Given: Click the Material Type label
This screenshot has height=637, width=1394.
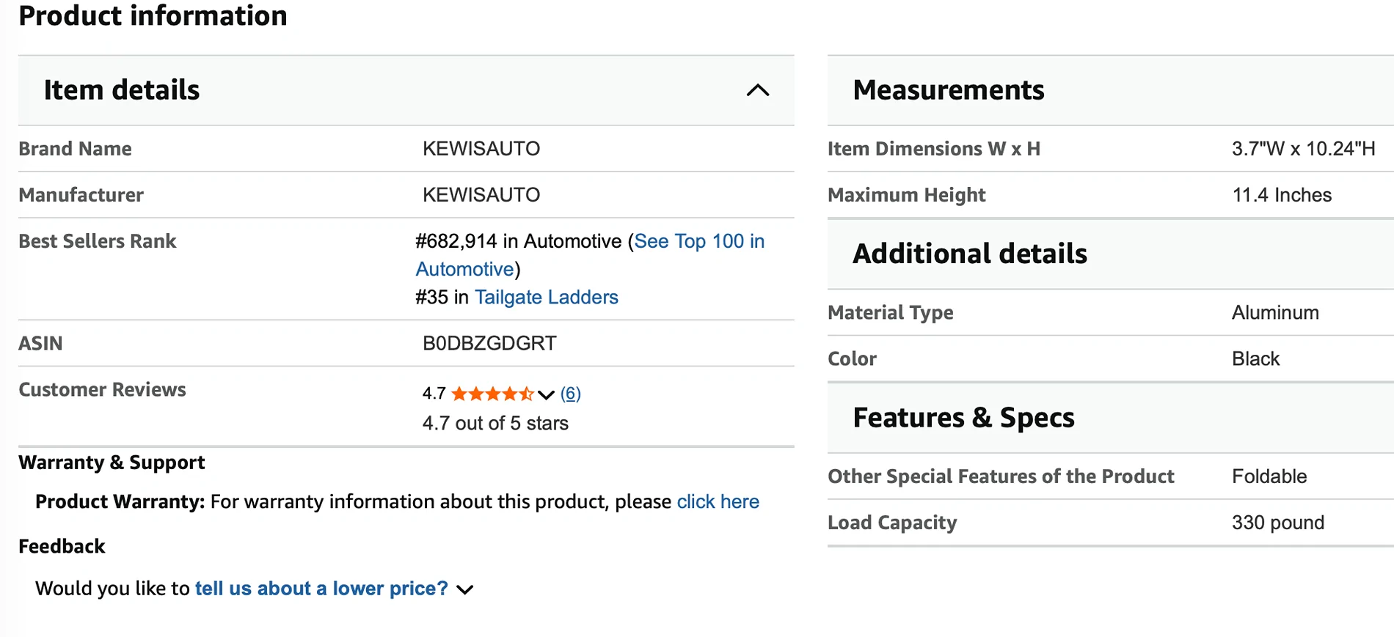Looking at the screenshot, I should pyautogui.click(x=891, y=312).
